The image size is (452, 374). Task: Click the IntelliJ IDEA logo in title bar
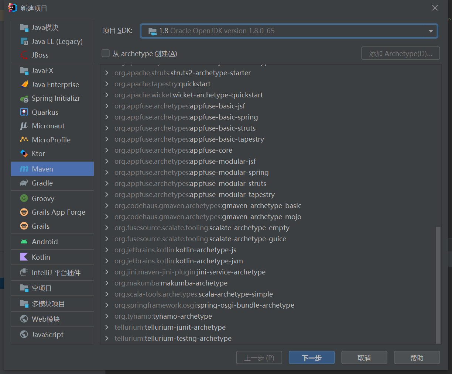pos(13,8)
